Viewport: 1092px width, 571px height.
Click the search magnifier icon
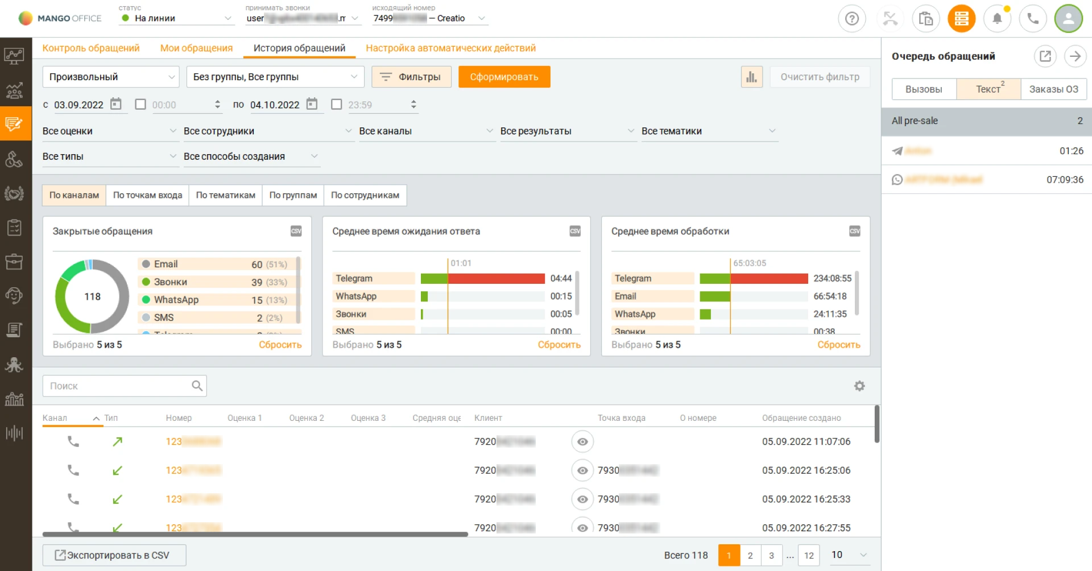(x=197, y=386)
